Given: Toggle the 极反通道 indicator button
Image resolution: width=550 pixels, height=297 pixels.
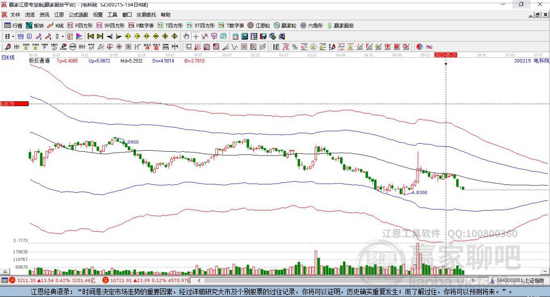Looking at the screenshot, I should [70, 36].
